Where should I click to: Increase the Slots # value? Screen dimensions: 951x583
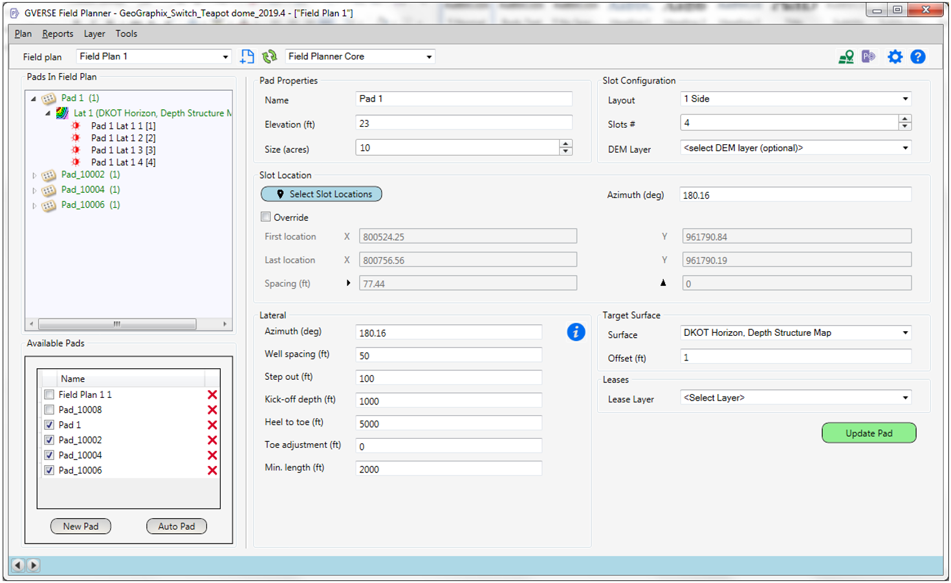[905, 118]
